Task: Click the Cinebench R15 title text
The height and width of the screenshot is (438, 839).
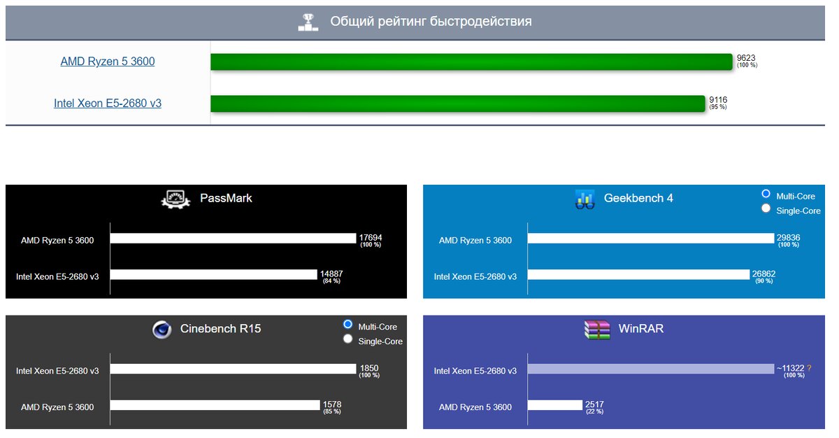Action: pos(221,328)
